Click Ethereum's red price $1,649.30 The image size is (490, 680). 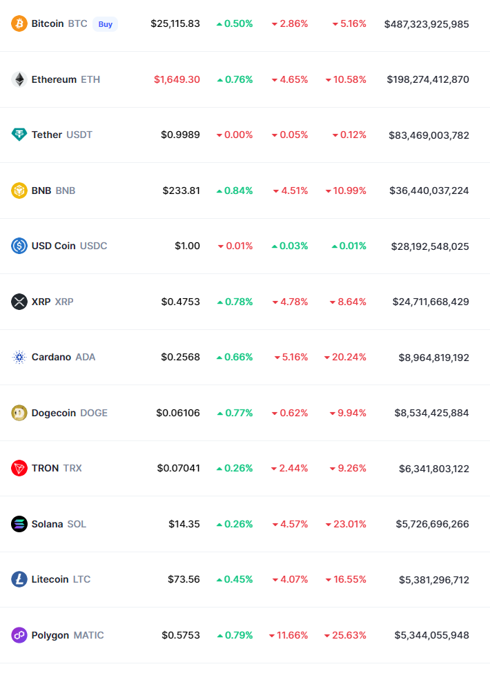click(177, 79)
